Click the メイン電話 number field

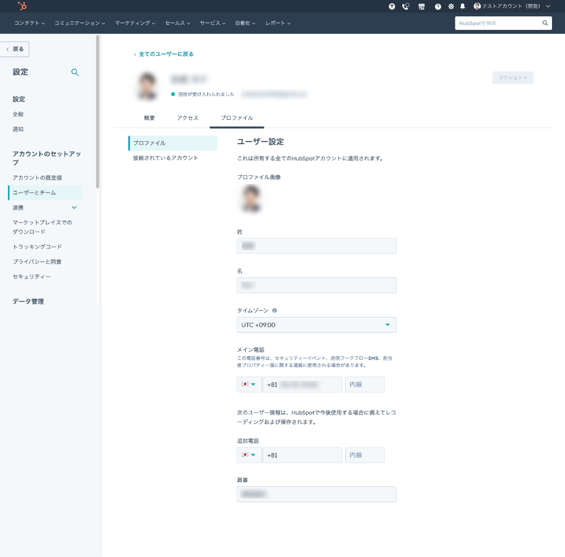[x=302, y=385]
